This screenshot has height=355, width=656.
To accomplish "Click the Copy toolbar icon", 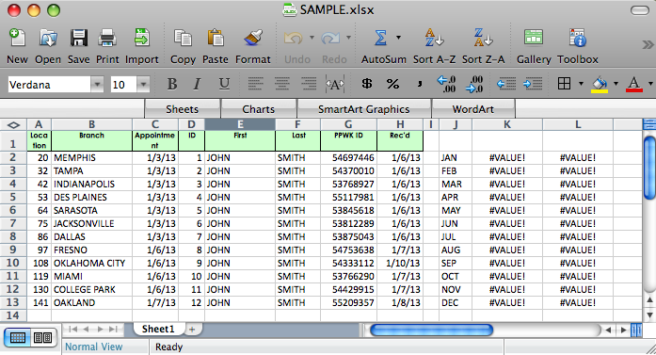I will pos(183,39).
